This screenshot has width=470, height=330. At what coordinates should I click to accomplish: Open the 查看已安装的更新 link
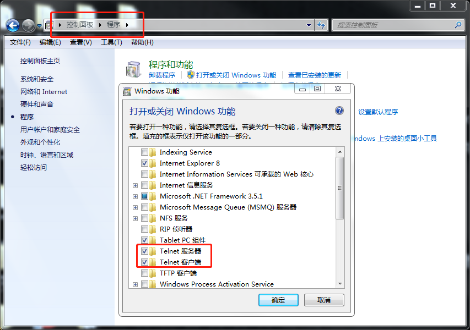click(x=315, y=75)
